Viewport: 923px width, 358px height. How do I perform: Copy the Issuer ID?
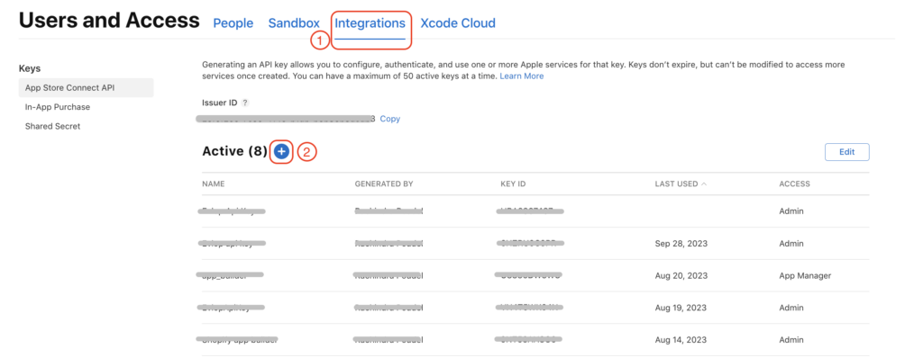389,119
